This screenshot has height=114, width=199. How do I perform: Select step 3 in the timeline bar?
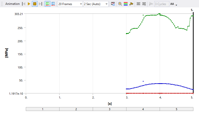110,109
